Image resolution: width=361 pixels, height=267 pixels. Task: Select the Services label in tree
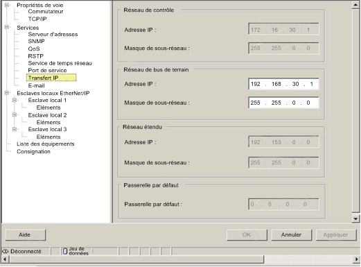click(28, 28)
